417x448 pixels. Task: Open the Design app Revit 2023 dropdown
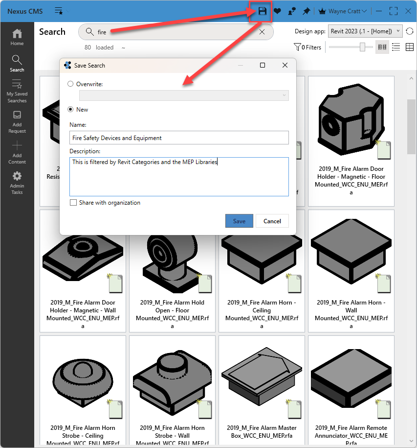[x=365, y=31]
